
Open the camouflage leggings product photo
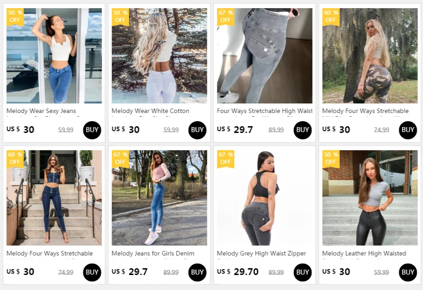pos(370,55)
